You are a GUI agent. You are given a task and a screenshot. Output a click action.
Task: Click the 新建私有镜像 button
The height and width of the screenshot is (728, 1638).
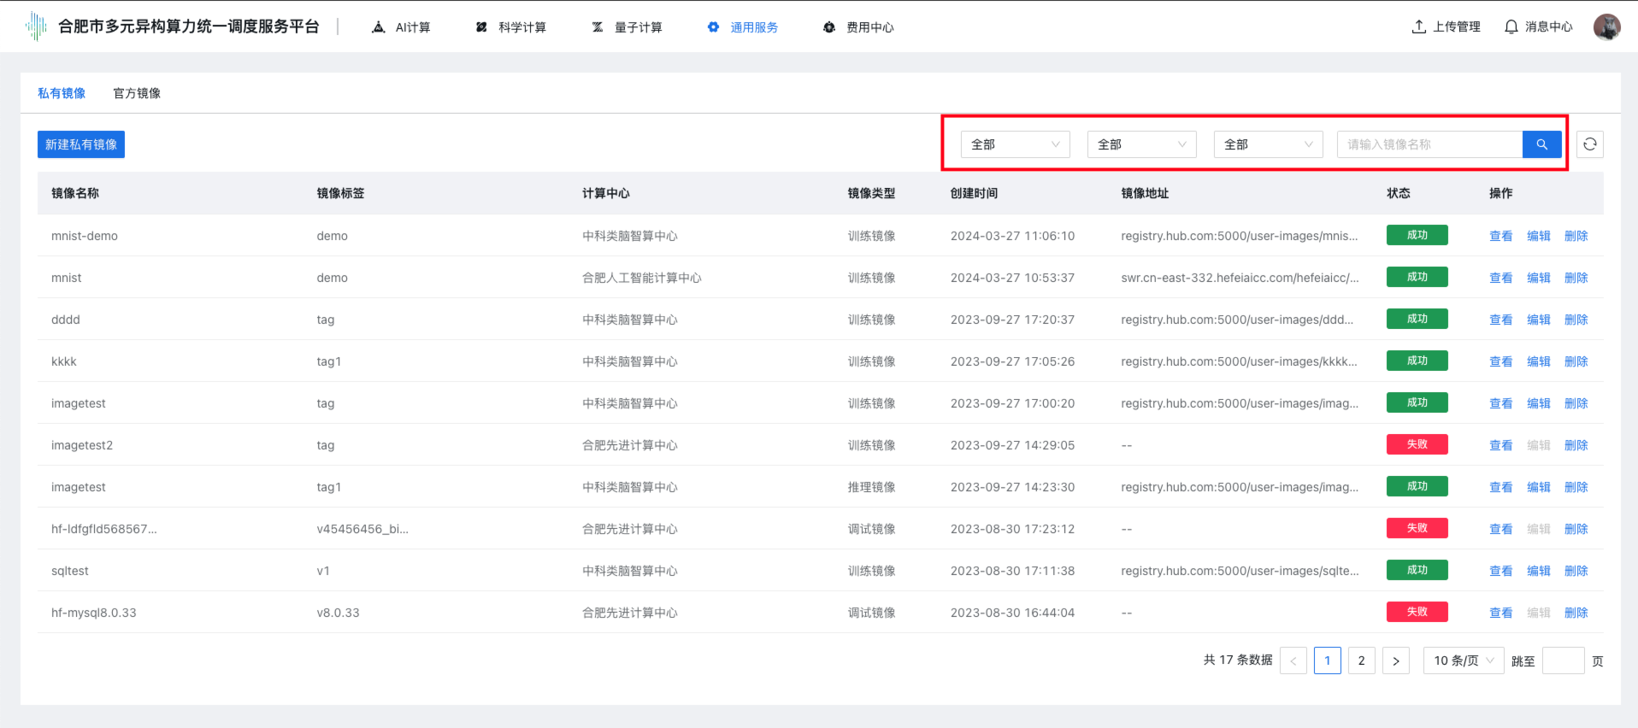click(81, 144)
